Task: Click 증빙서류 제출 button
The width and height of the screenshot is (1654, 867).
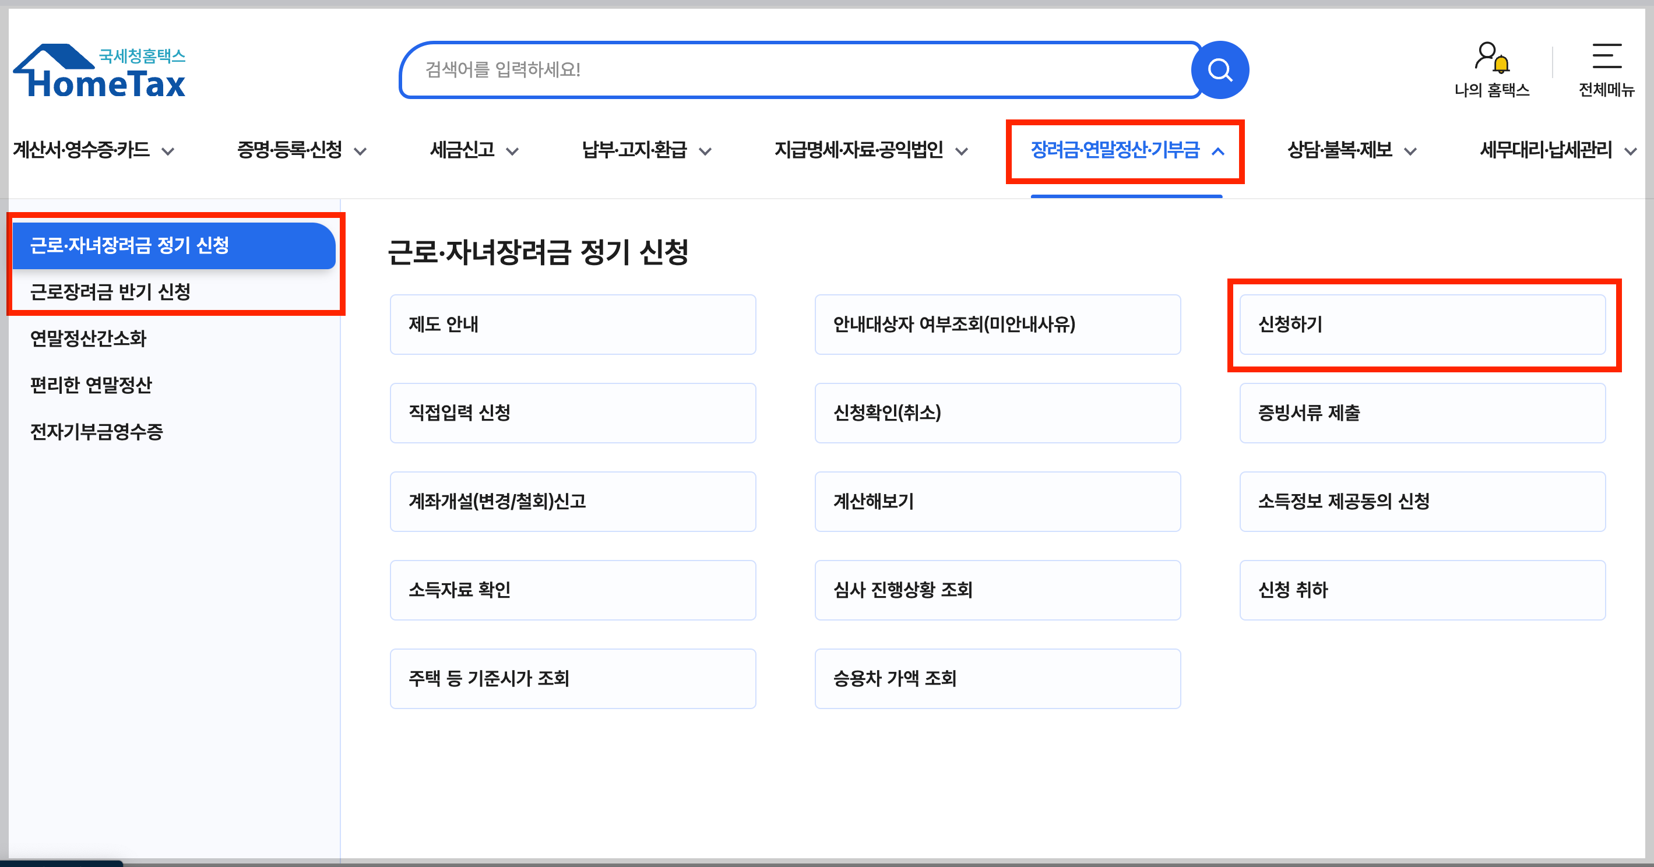Action: coord(1421,413)
